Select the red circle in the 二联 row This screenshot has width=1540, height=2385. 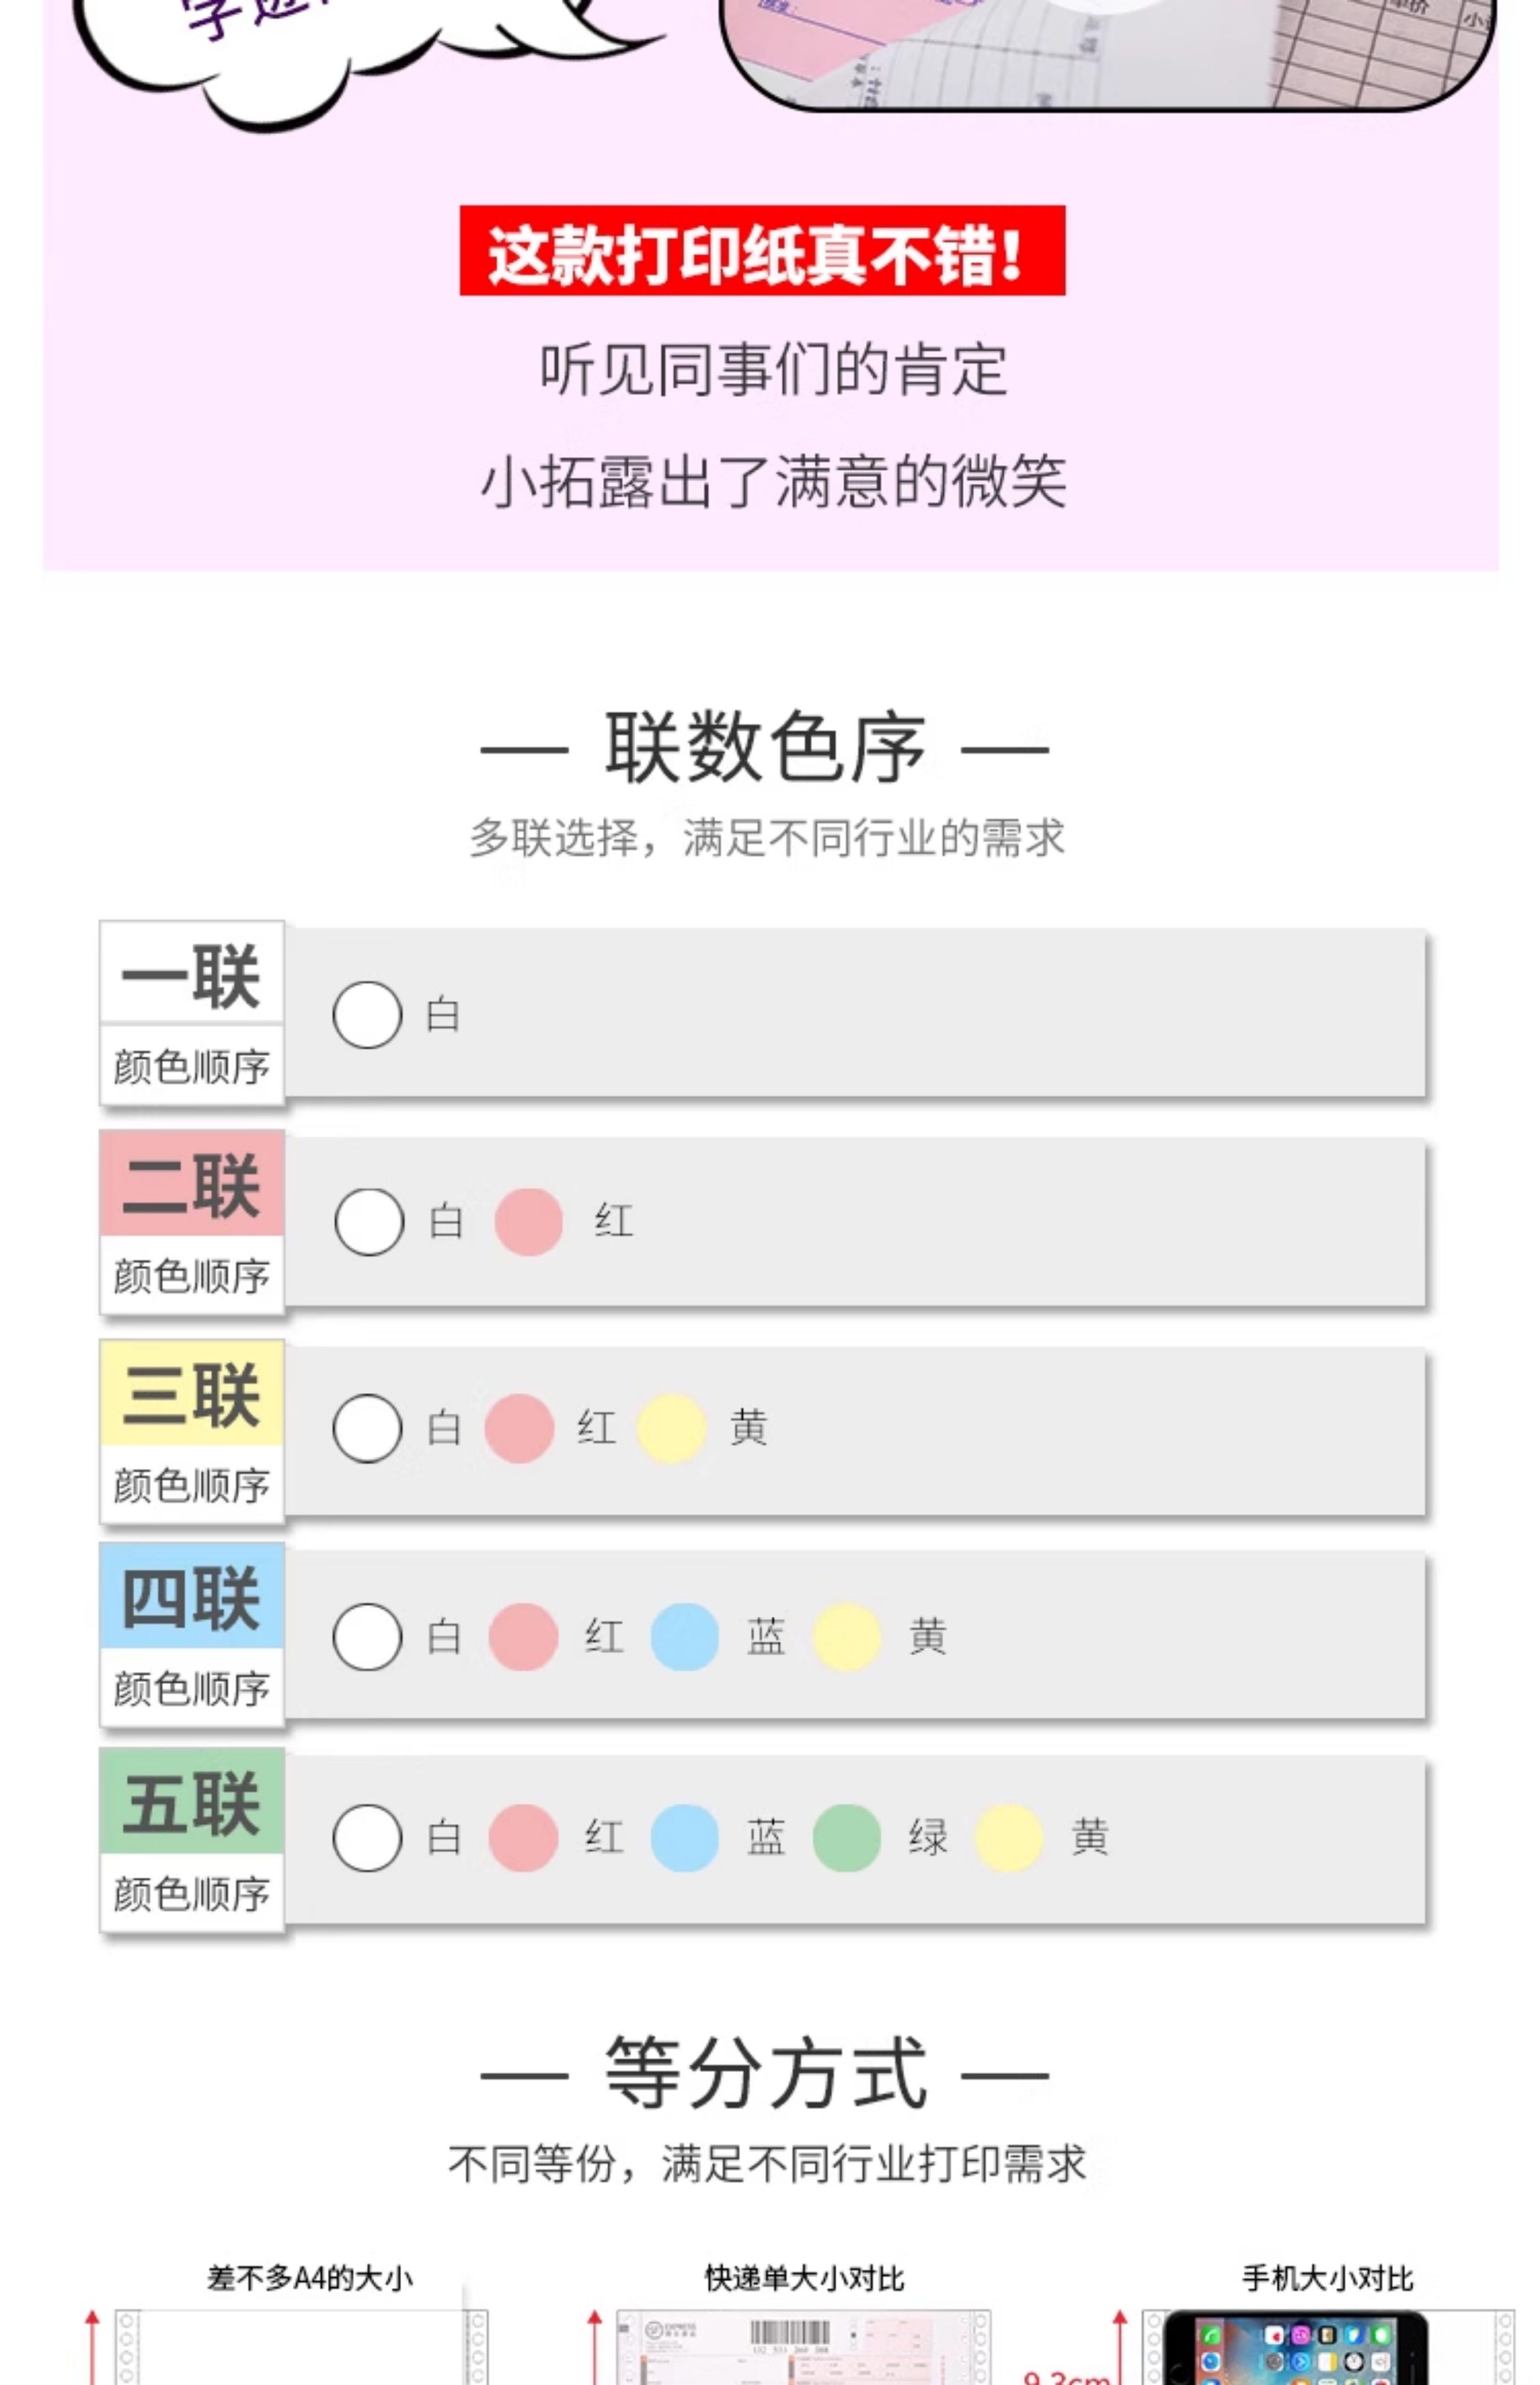tap(529, 1222)
